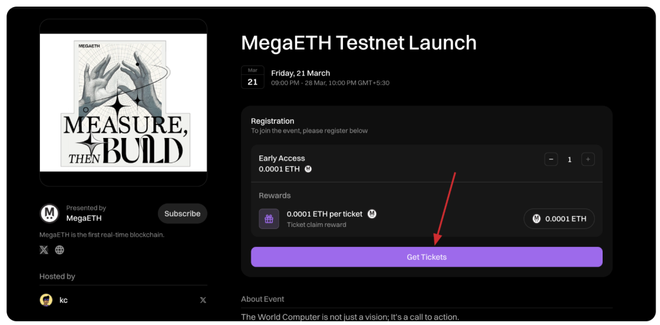Click the MegaETH presenter logo avatar

[50, 213]
